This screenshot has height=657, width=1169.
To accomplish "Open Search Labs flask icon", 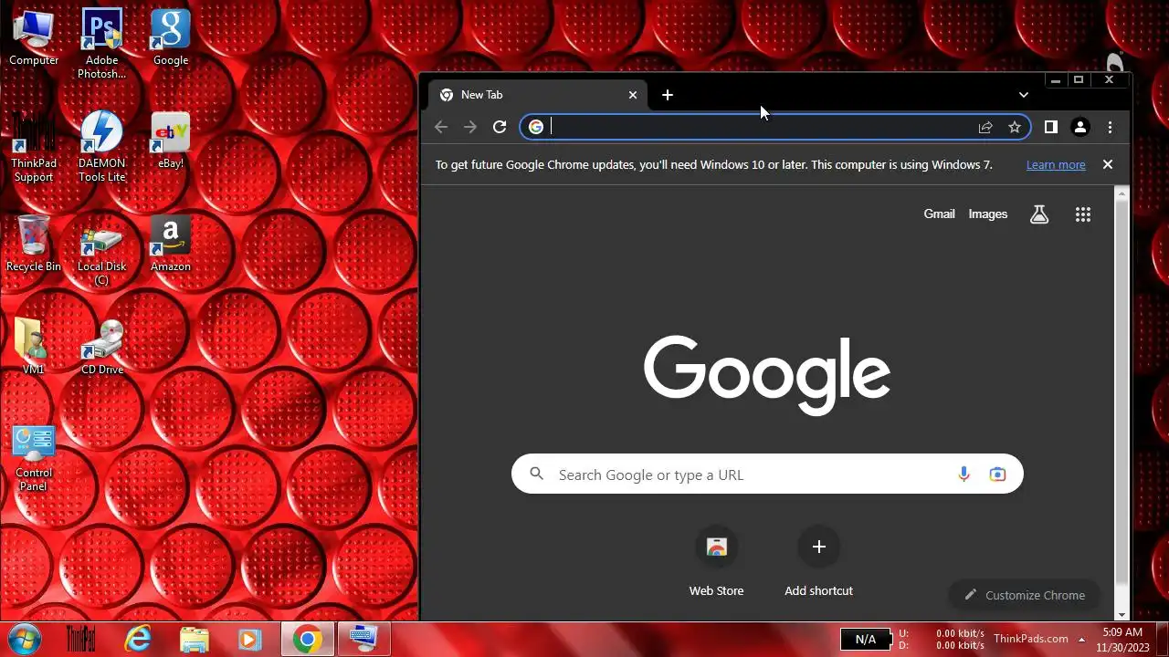I will (x=1039, y=214).
